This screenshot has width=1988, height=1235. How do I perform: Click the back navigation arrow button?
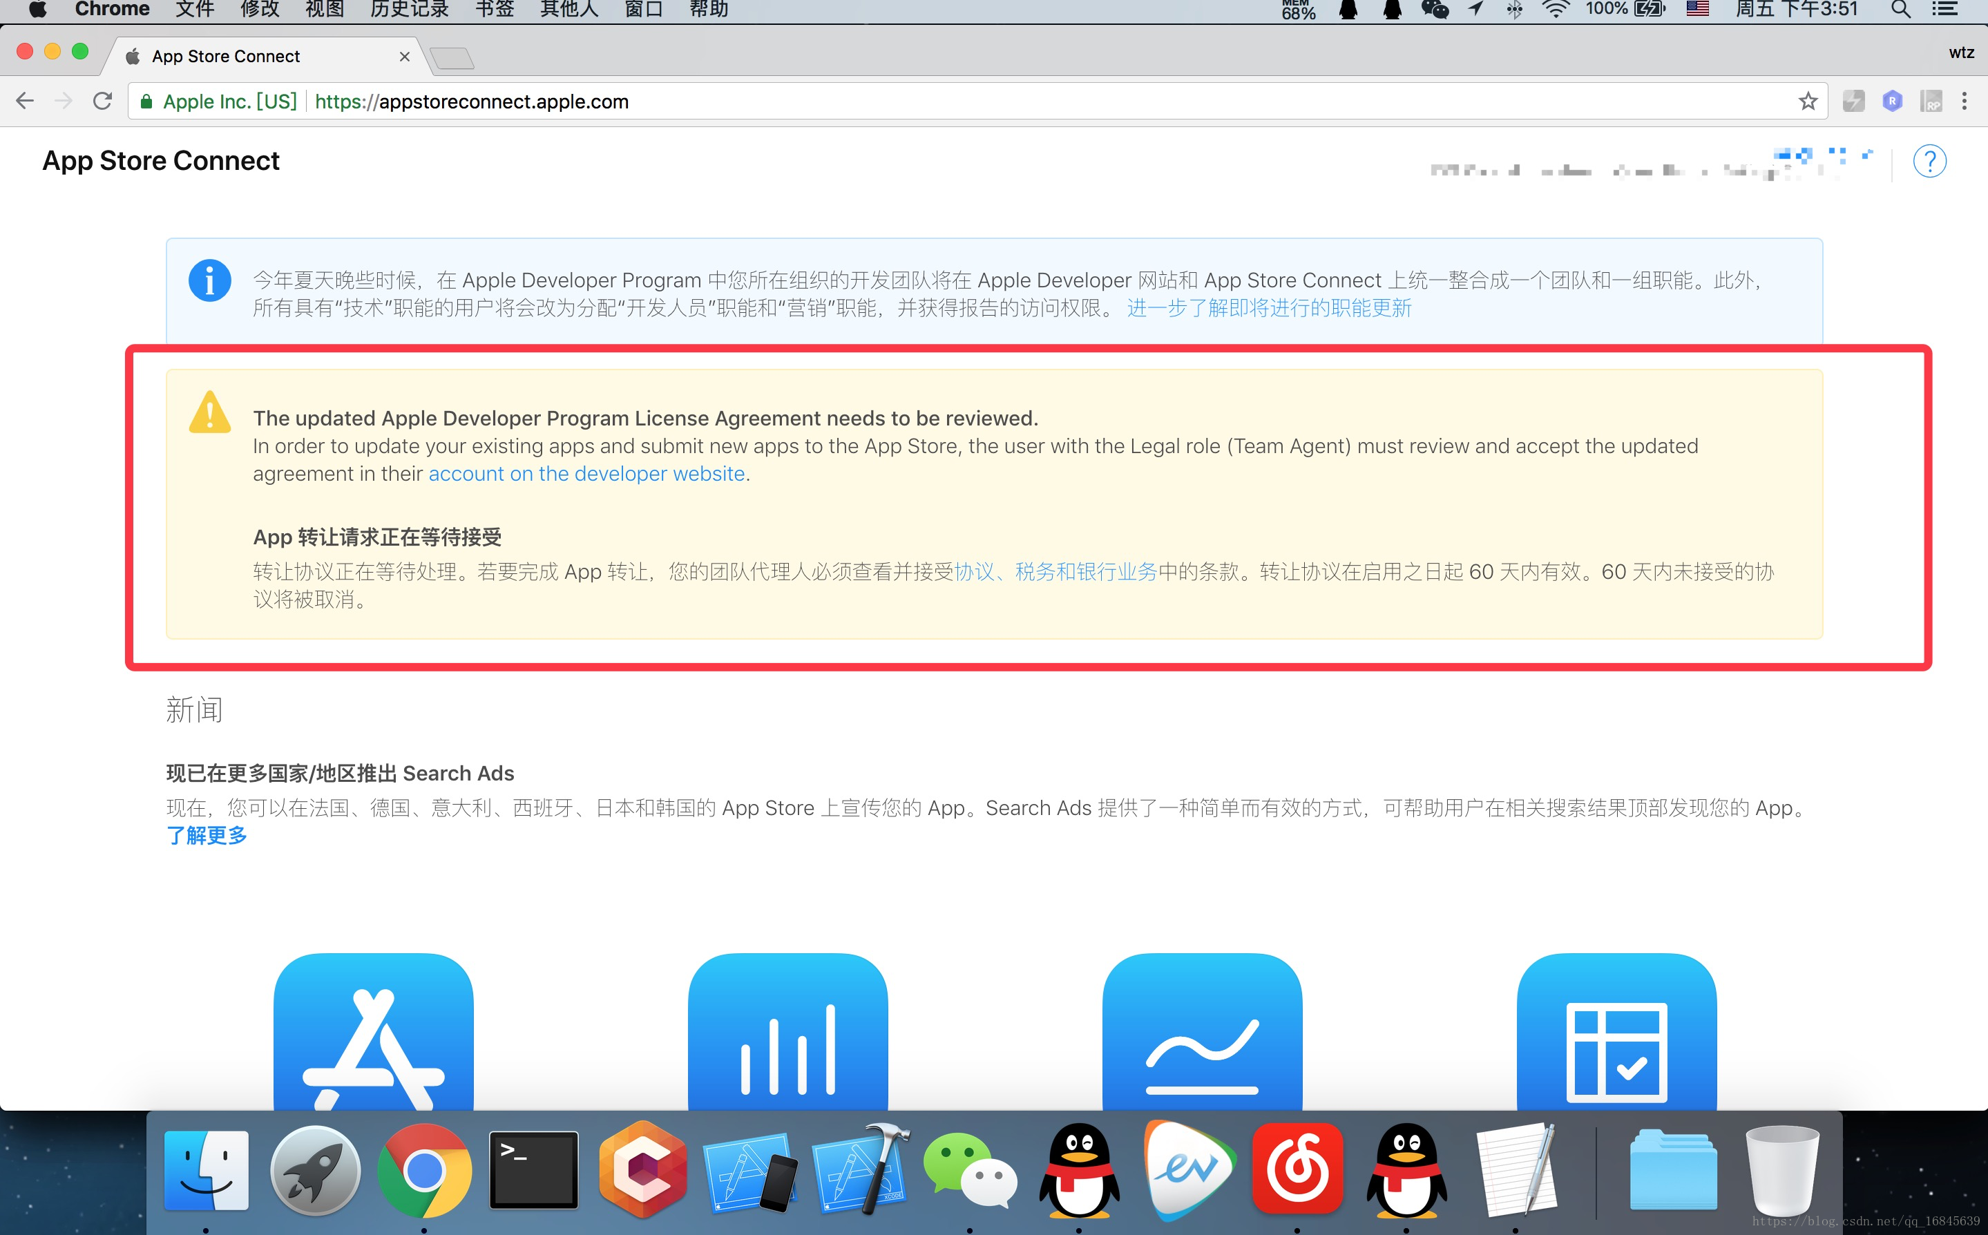coord(24,101)
